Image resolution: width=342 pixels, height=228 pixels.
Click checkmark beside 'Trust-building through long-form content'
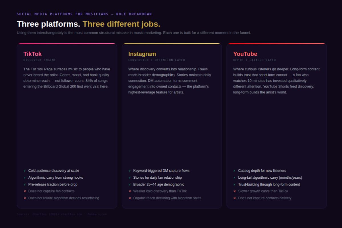[235, 184]
